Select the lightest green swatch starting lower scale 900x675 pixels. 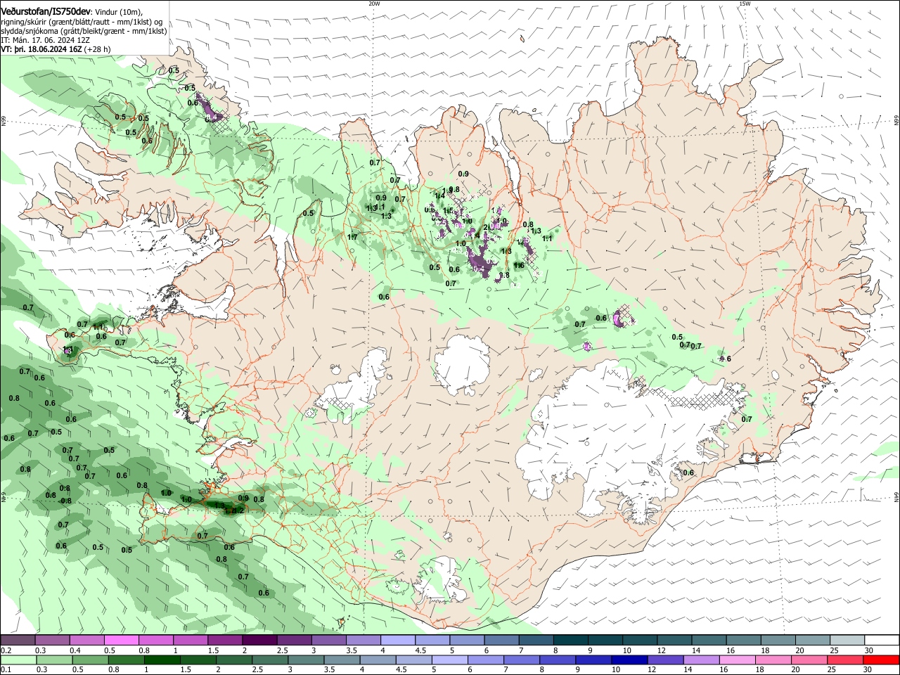coord(18,660)
